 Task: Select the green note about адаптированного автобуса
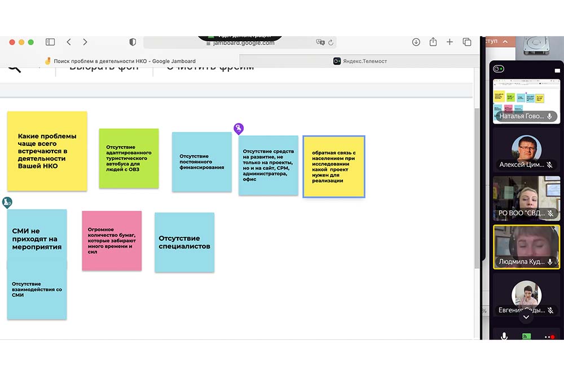(129, 158)
